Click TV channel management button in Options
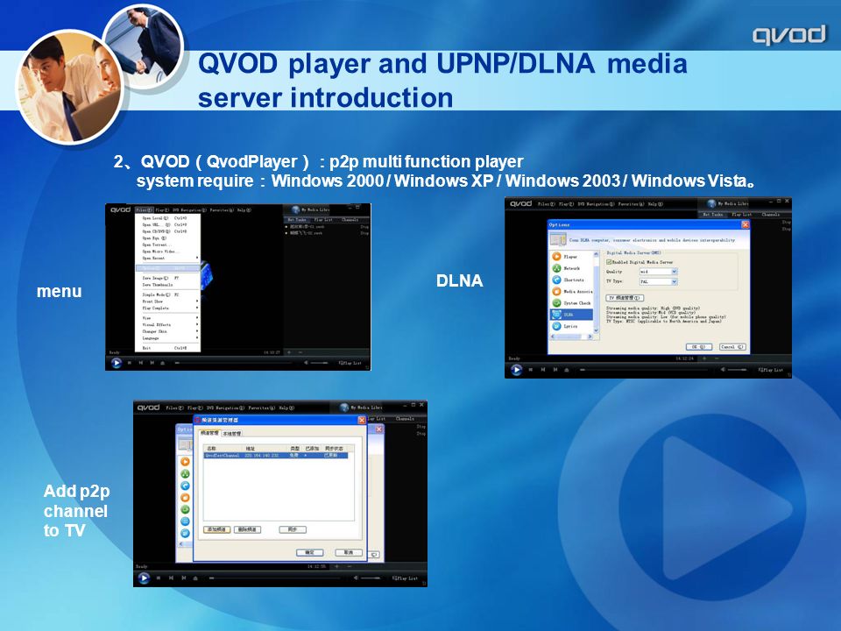The height and width of the screenshot is (631, 841). click(x=625, y=298)
